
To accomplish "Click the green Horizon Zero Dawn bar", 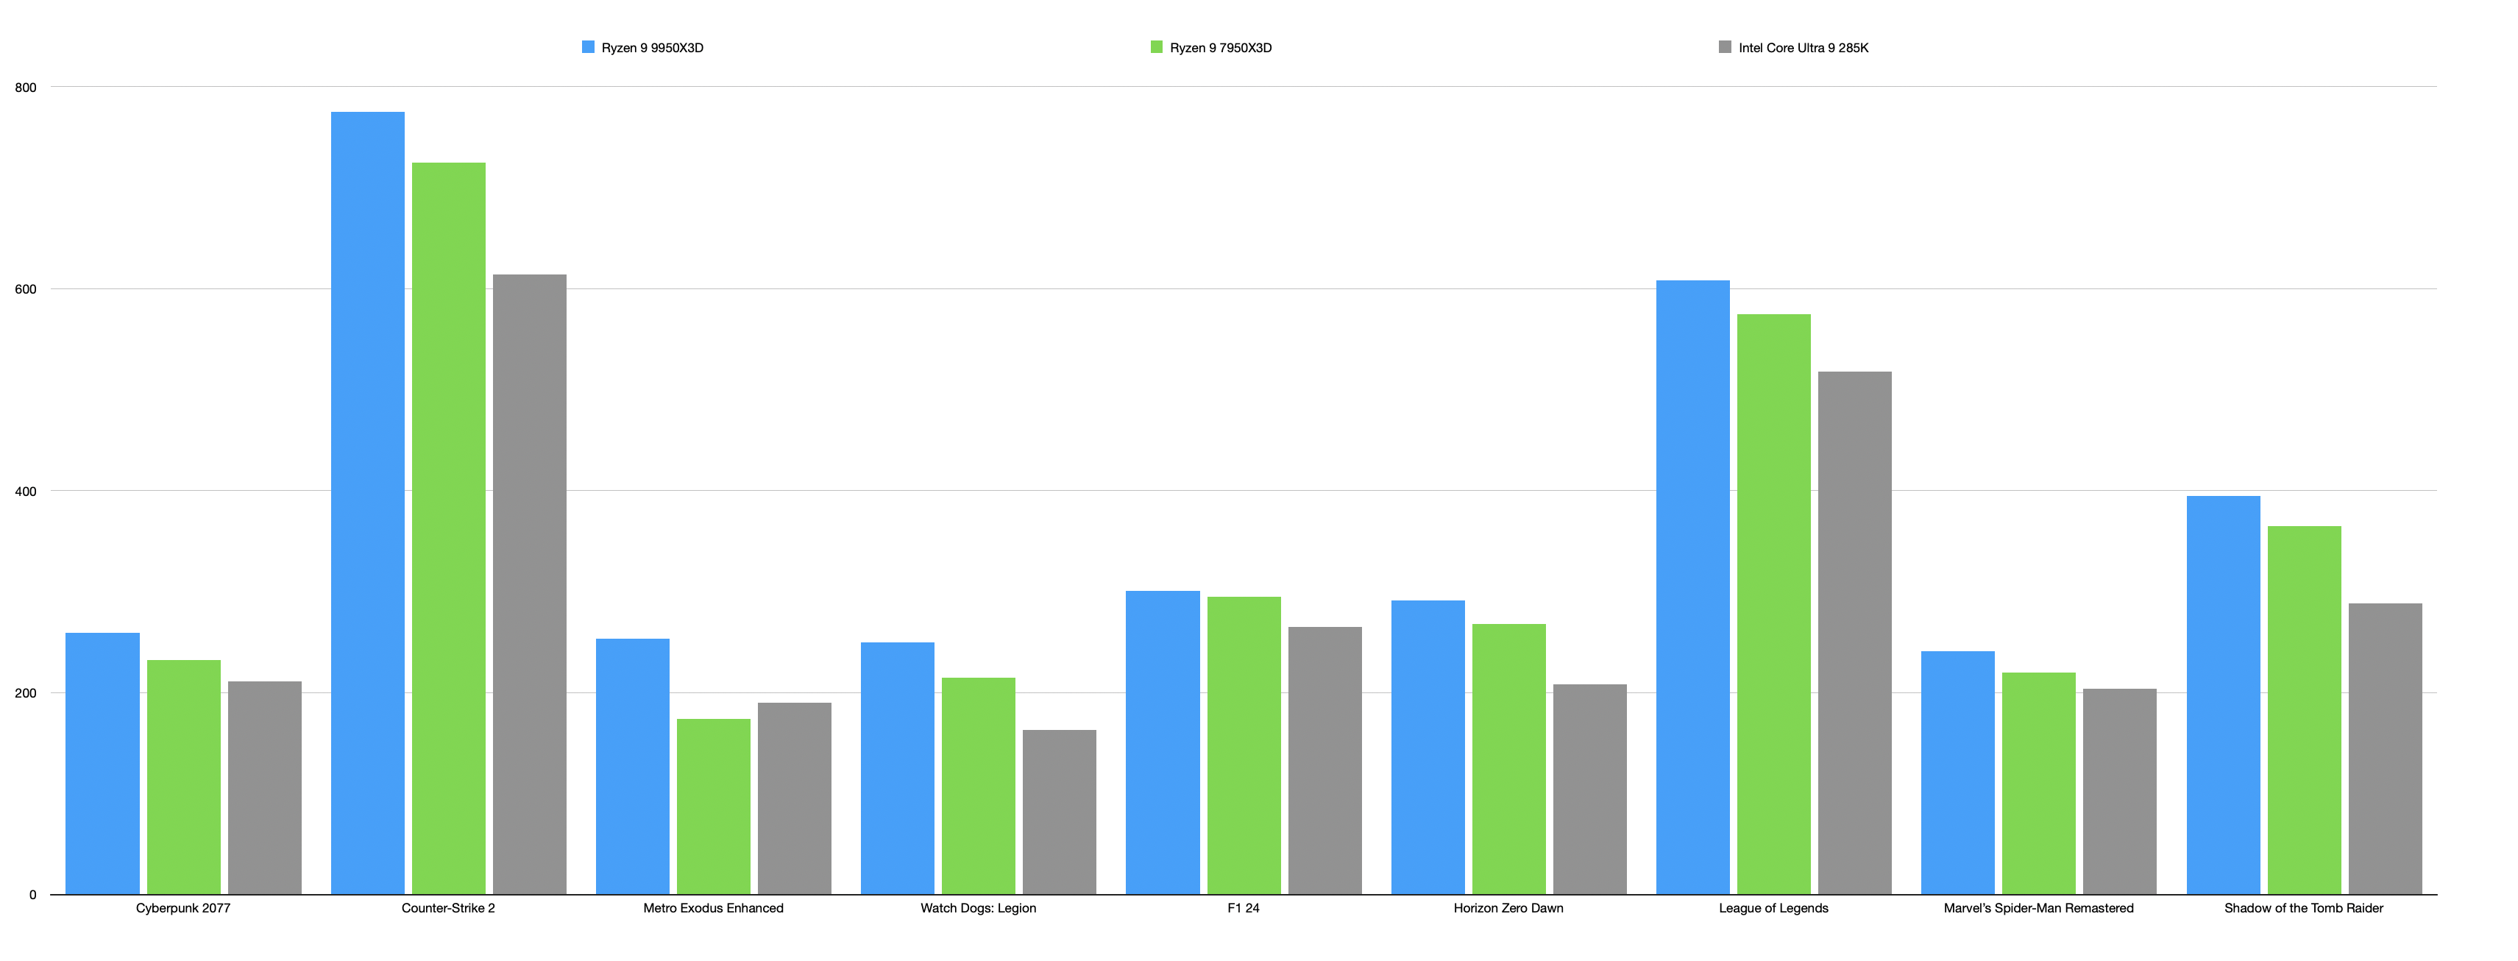I will pos(1508,759).
